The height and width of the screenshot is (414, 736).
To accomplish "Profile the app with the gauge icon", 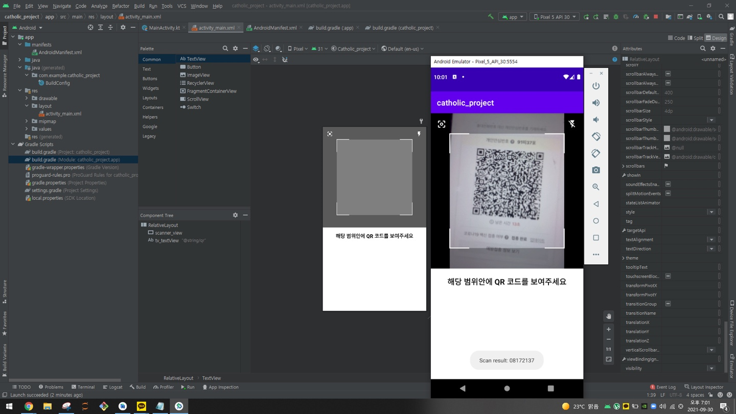I will click(x=636, y=16).
